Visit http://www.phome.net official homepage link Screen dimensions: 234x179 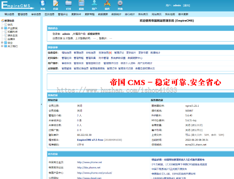click(89, 162)
